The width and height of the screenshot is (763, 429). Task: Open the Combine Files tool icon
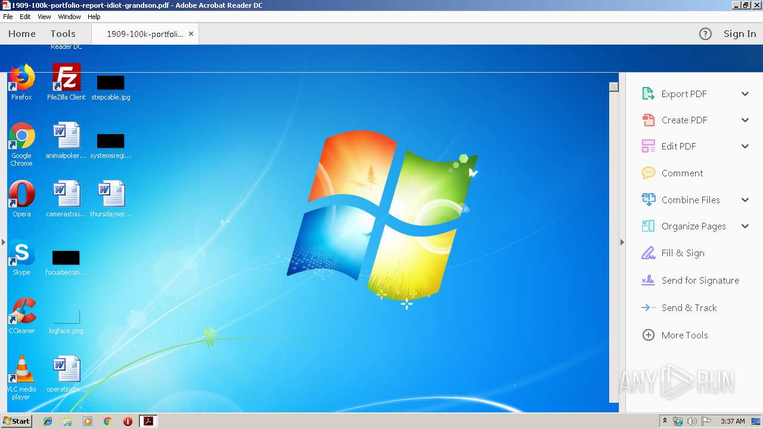648,200
